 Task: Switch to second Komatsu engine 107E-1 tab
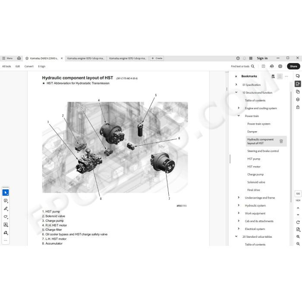click(85, 58)
